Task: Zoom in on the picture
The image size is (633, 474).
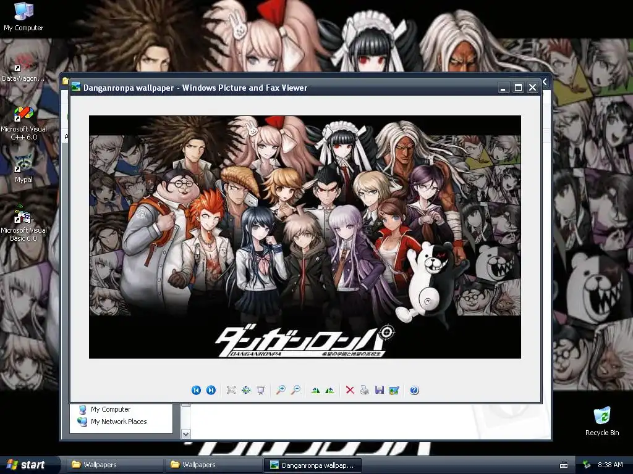Action: pyautogui.click(x=281, y=390)
